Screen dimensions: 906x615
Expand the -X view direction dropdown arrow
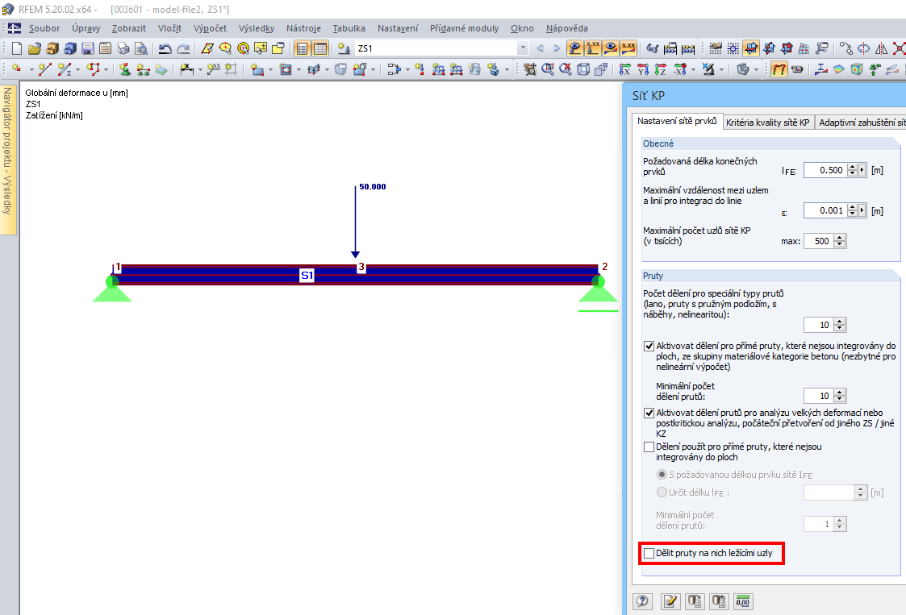(693, 70)
